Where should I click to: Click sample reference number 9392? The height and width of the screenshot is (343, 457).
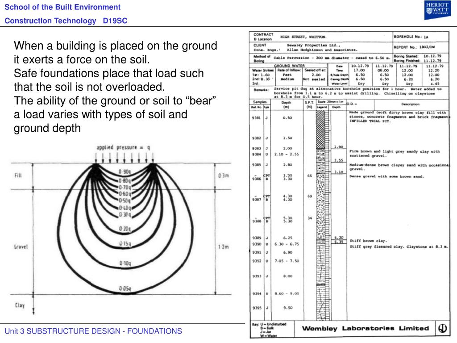click(257, 261)
